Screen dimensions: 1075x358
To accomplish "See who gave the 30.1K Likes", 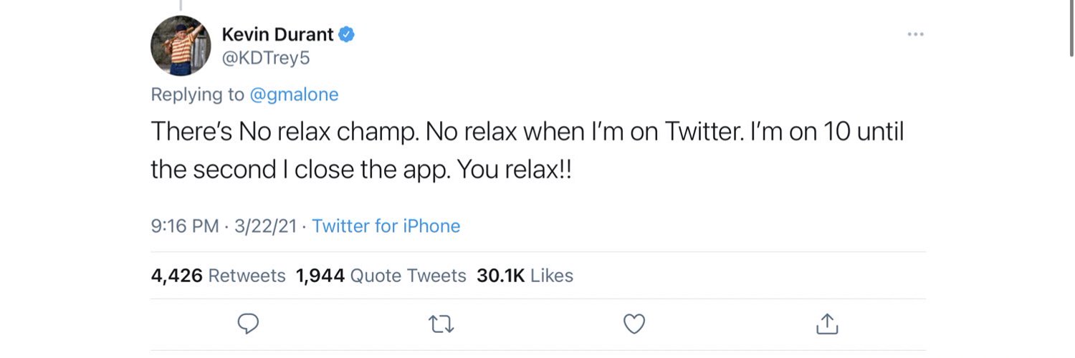I will click(x=525, y=276).
